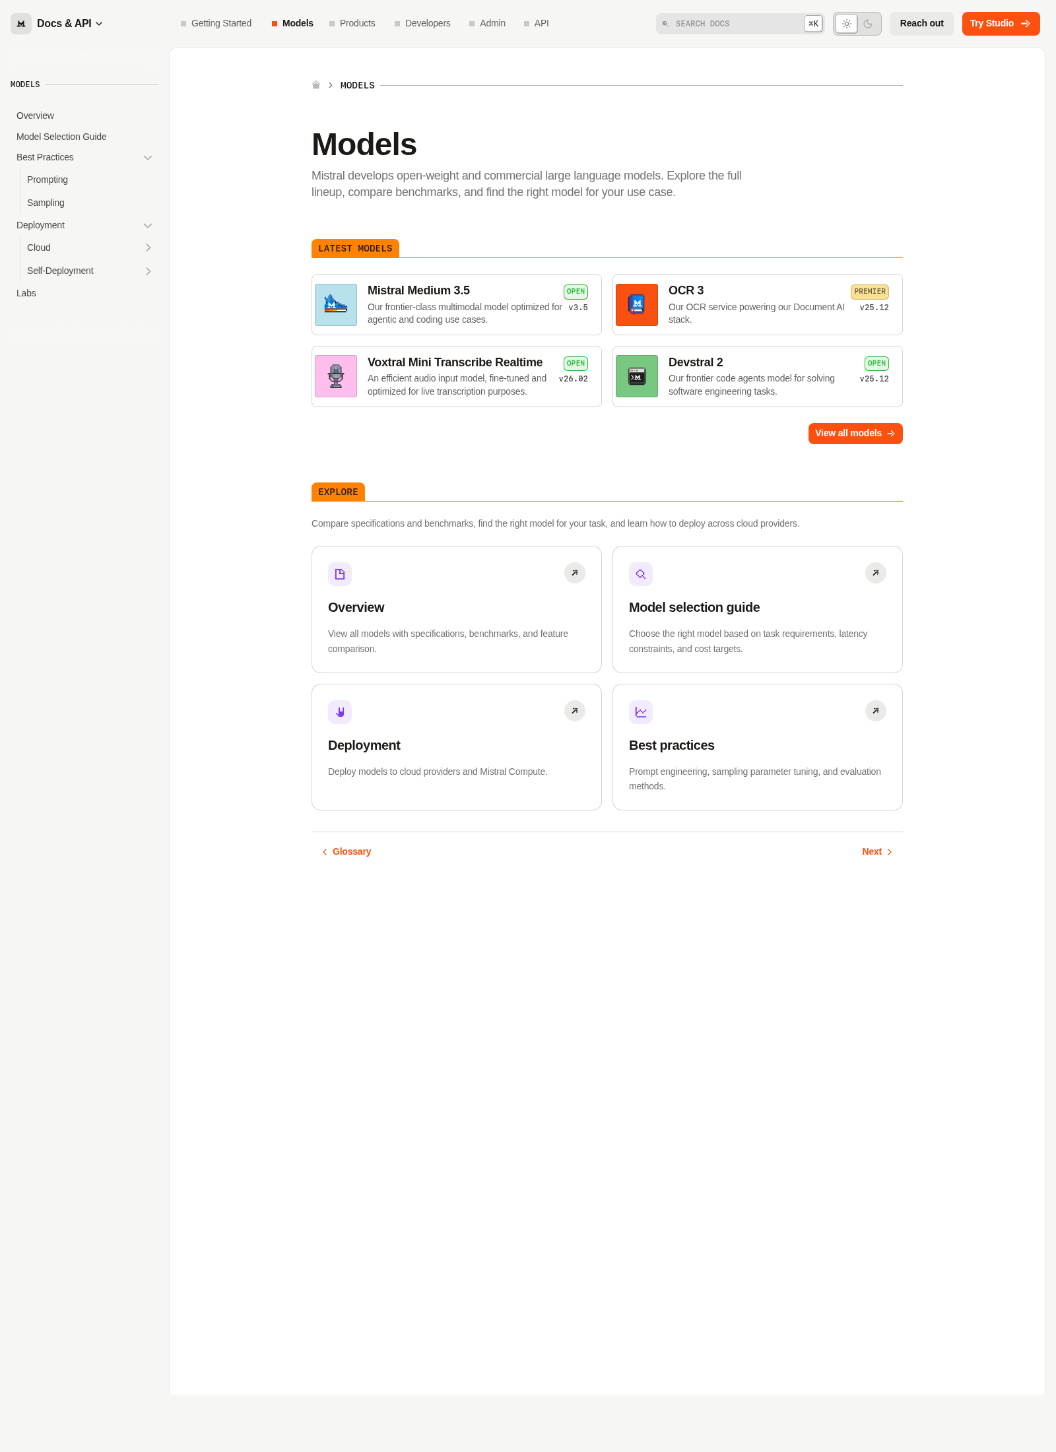The image size is (1056, 1452).
Task: Click the Devstral 2 terminal thumbnail
Action: 637,376
